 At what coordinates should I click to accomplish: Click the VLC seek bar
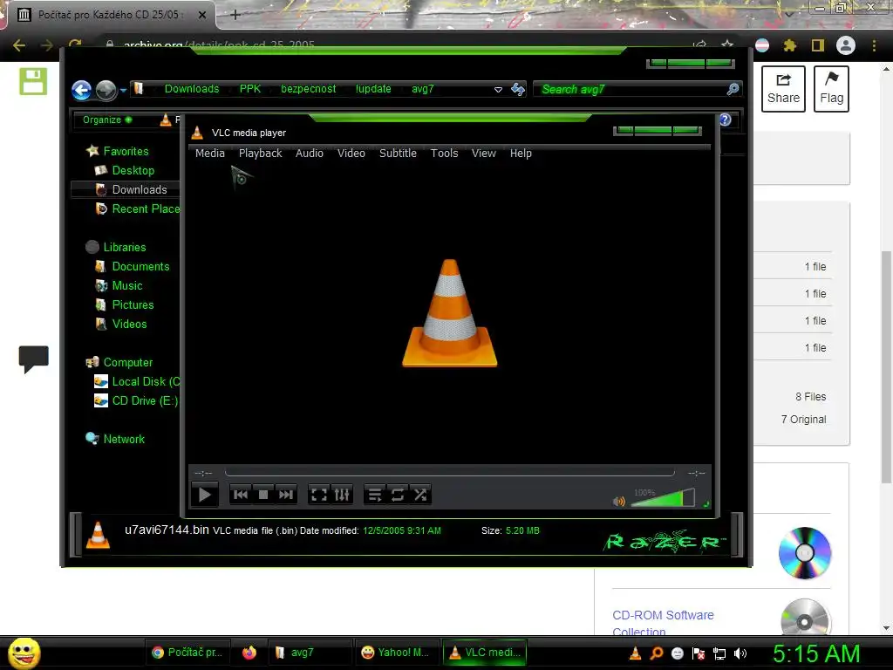(449, 472)
